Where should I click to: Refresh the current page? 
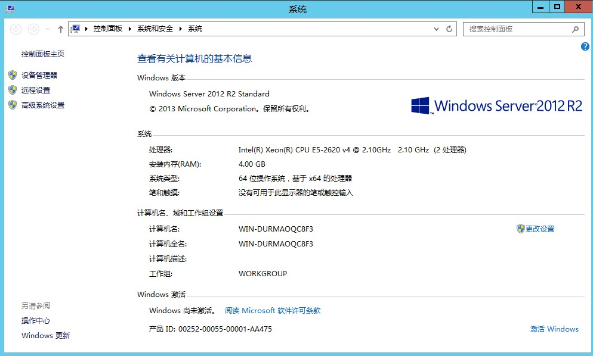(x=449, y=29)
